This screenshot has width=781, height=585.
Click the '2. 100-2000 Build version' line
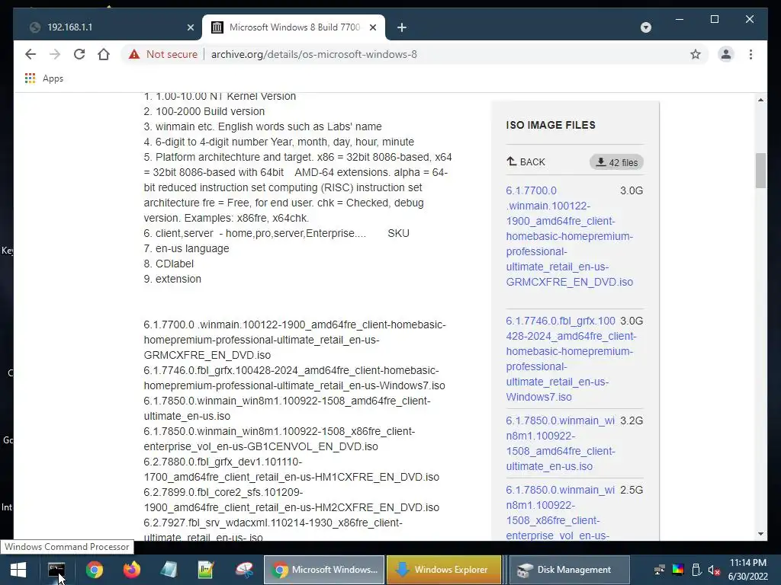click(204, 111)
